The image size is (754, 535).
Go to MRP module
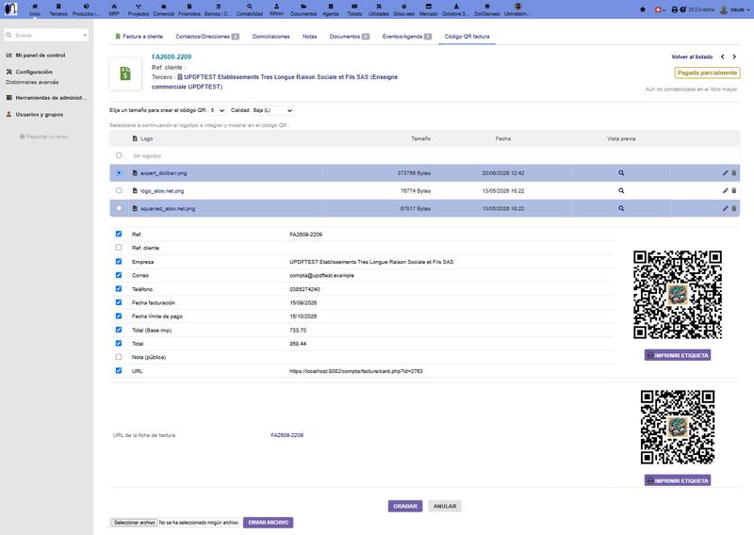point(114,9)
